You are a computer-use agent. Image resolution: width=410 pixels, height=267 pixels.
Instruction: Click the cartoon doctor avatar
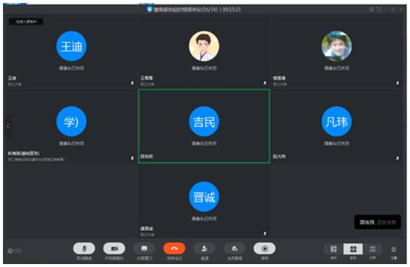204,46
